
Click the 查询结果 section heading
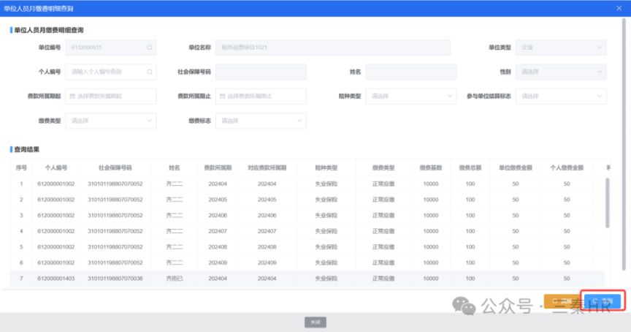(26, 149)
